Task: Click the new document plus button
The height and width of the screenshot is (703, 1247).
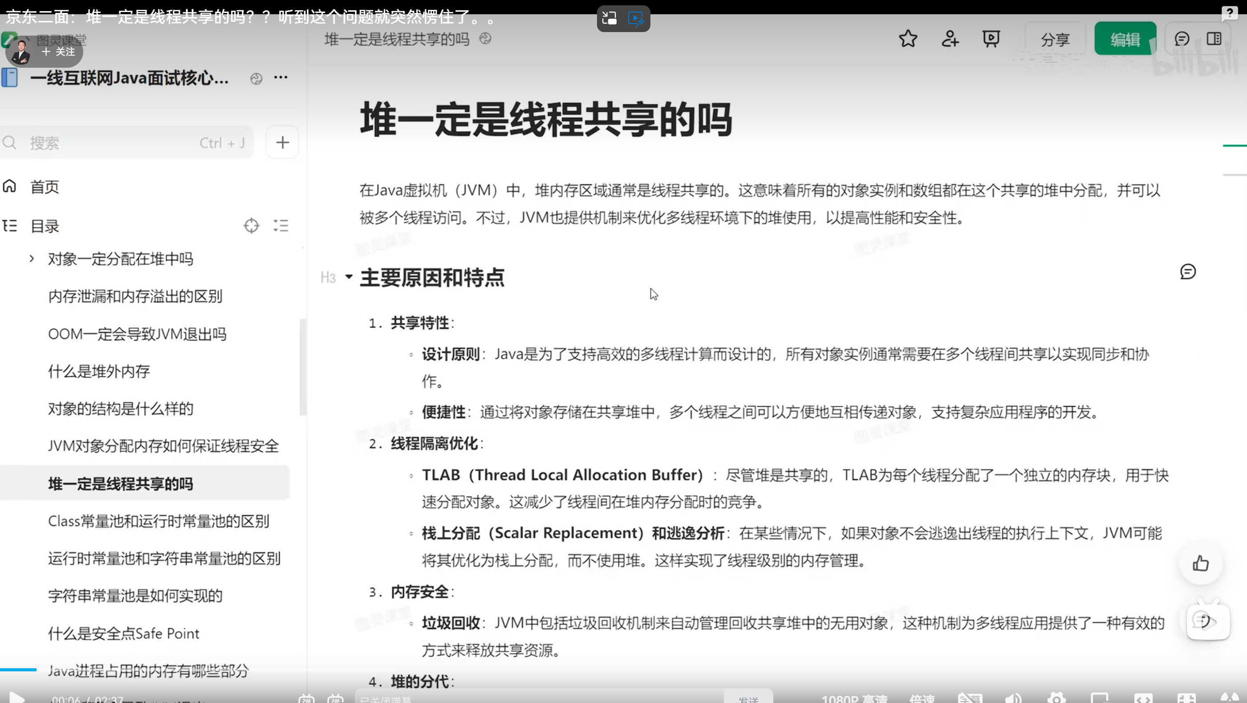Action: [x=283, y=143]
